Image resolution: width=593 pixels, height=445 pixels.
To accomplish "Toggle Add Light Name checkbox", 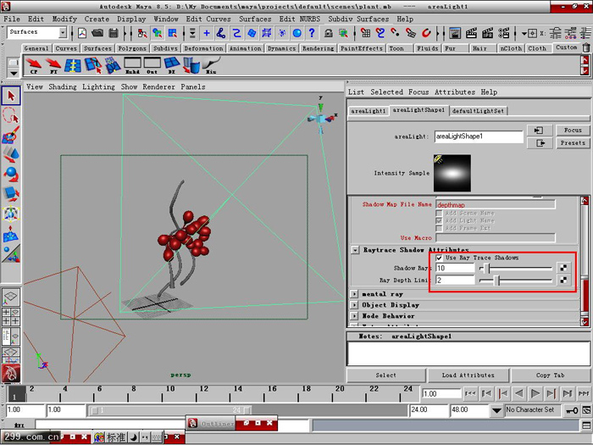I will coord(439,220).
